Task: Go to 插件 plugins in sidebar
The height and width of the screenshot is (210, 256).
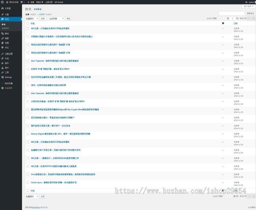Action: pos(7,63)
